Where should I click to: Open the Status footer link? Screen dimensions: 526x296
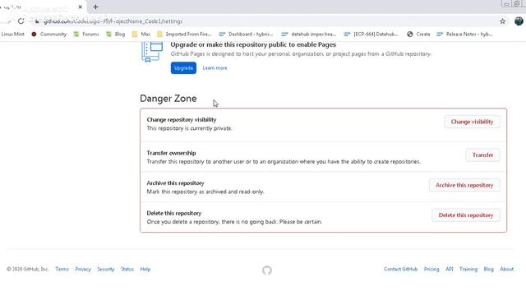[x=127, y=269]
